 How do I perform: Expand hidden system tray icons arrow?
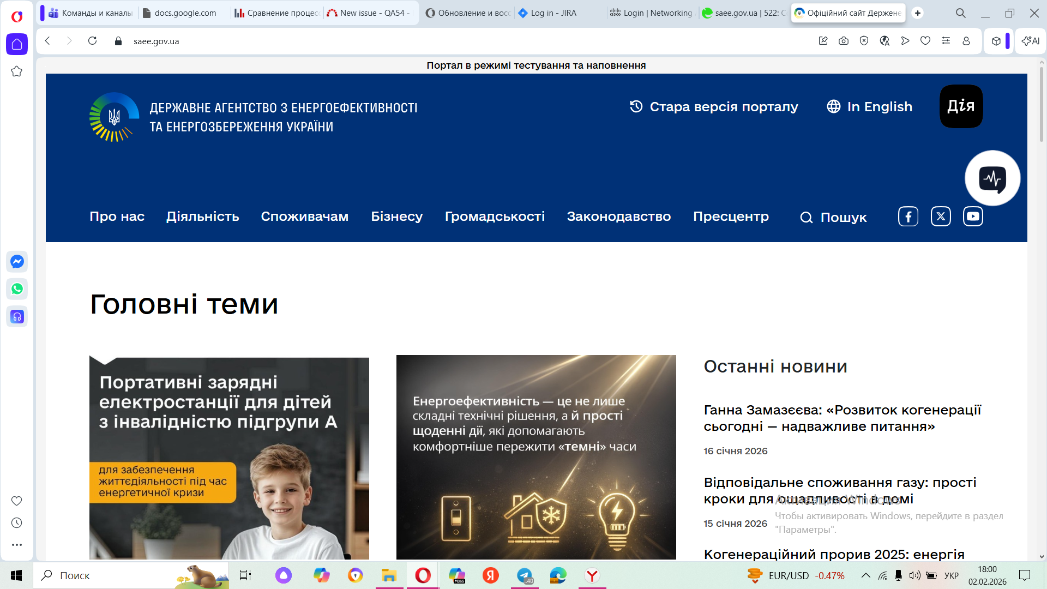click(865, 575)
